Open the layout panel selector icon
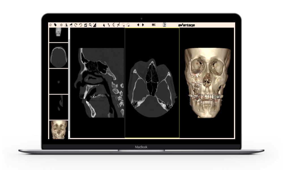 [x=164, y=25]
